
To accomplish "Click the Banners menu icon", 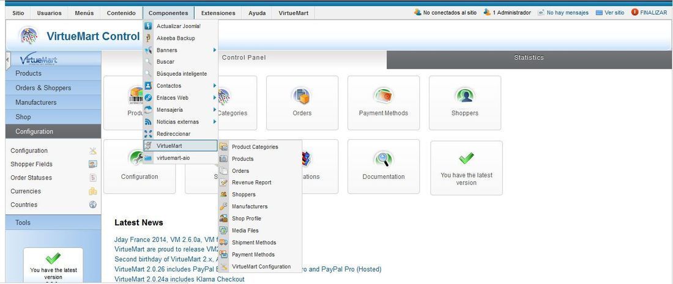I will pyautogui.click(x=148, y=50).
